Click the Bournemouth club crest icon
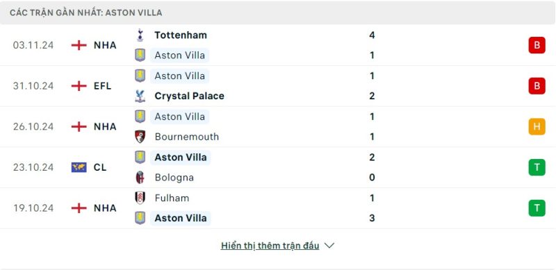Image resolution: width=556 pixels, height=270 pixels. pos(140,137)
